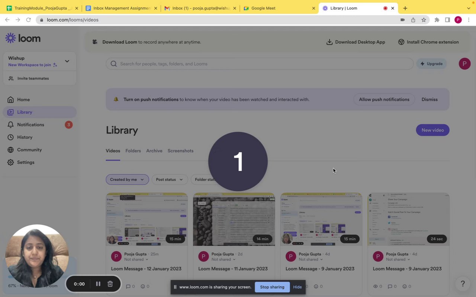This screenshot has height=297, width=476.
Task: Focus the Loom search field
Action: [260, 63]
